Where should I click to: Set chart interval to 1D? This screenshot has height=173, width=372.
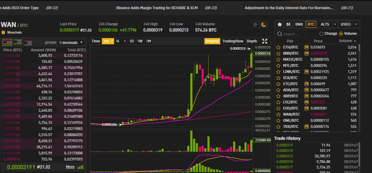[x=131, y=41]
